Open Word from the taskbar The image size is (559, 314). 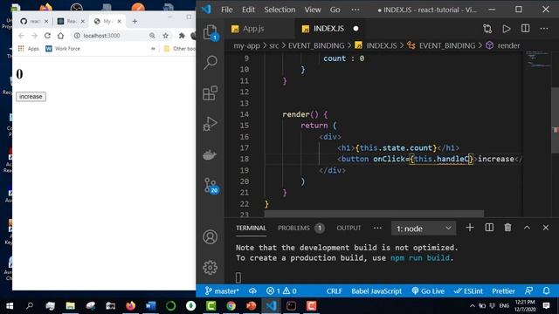tap(150, 306)
